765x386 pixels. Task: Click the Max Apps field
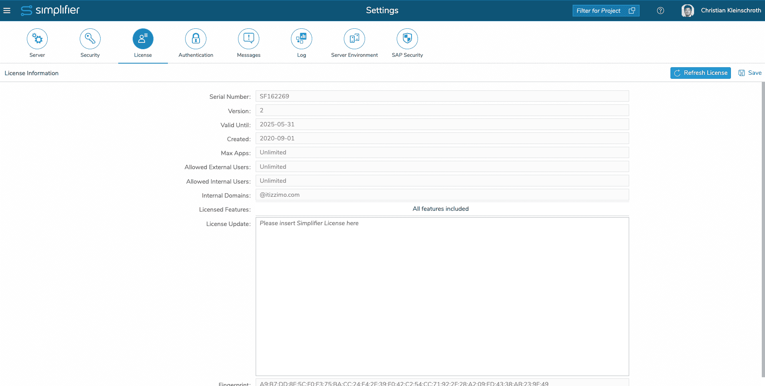click(x=442, y=152)
